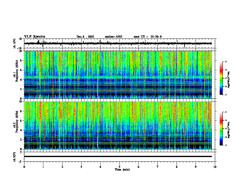Click the time axis tick label "6"

(139, 167)
